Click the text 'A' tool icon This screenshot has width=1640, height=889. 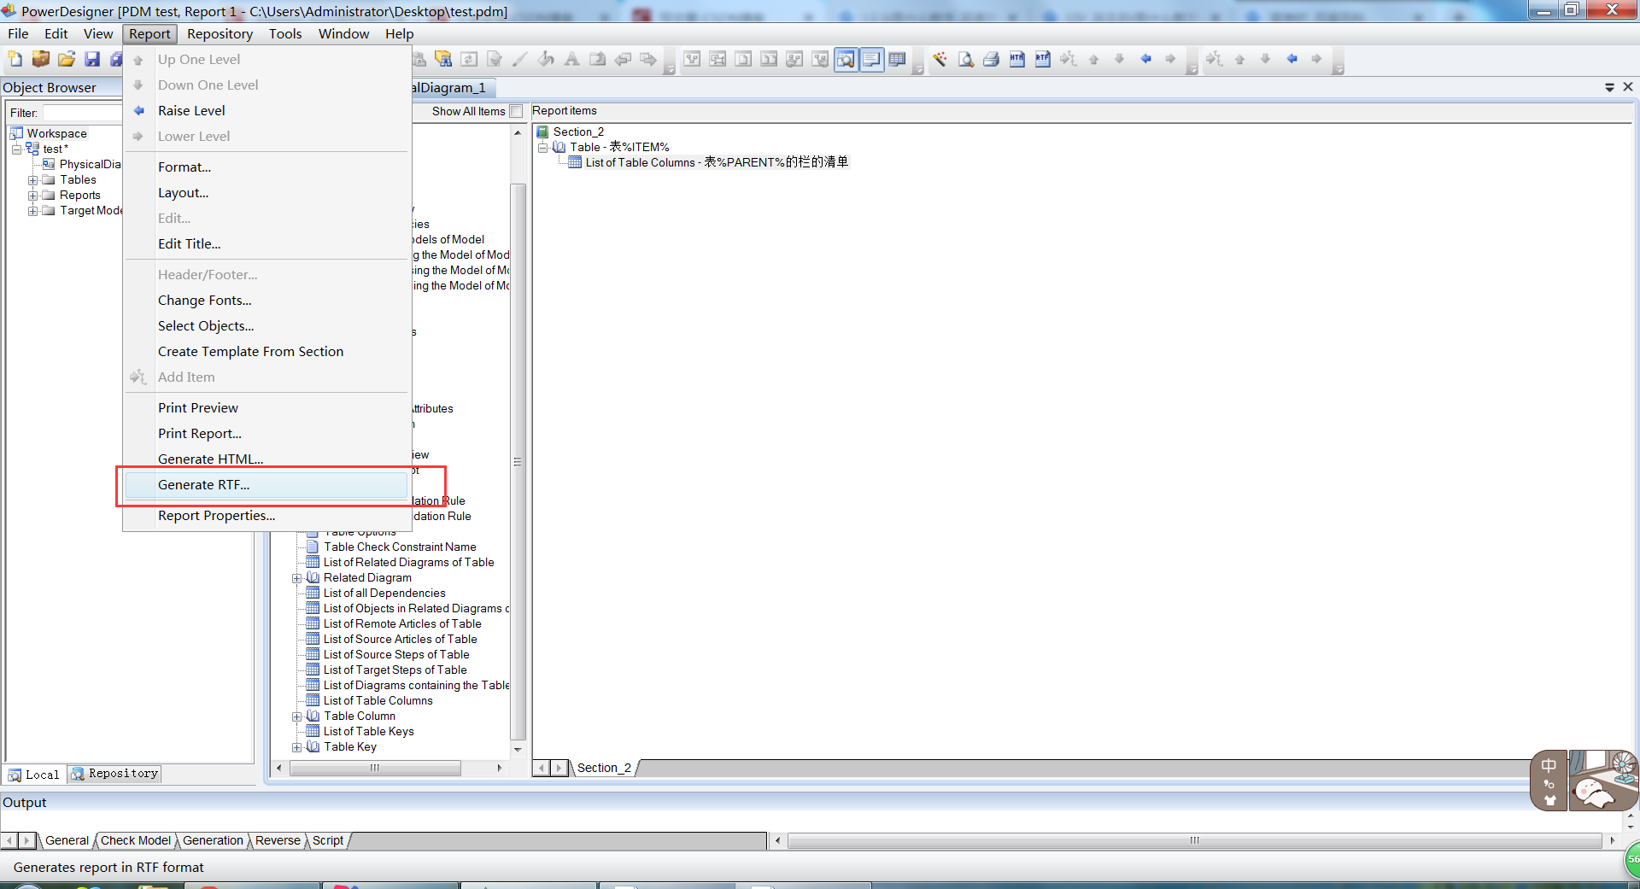click(571, 59)
